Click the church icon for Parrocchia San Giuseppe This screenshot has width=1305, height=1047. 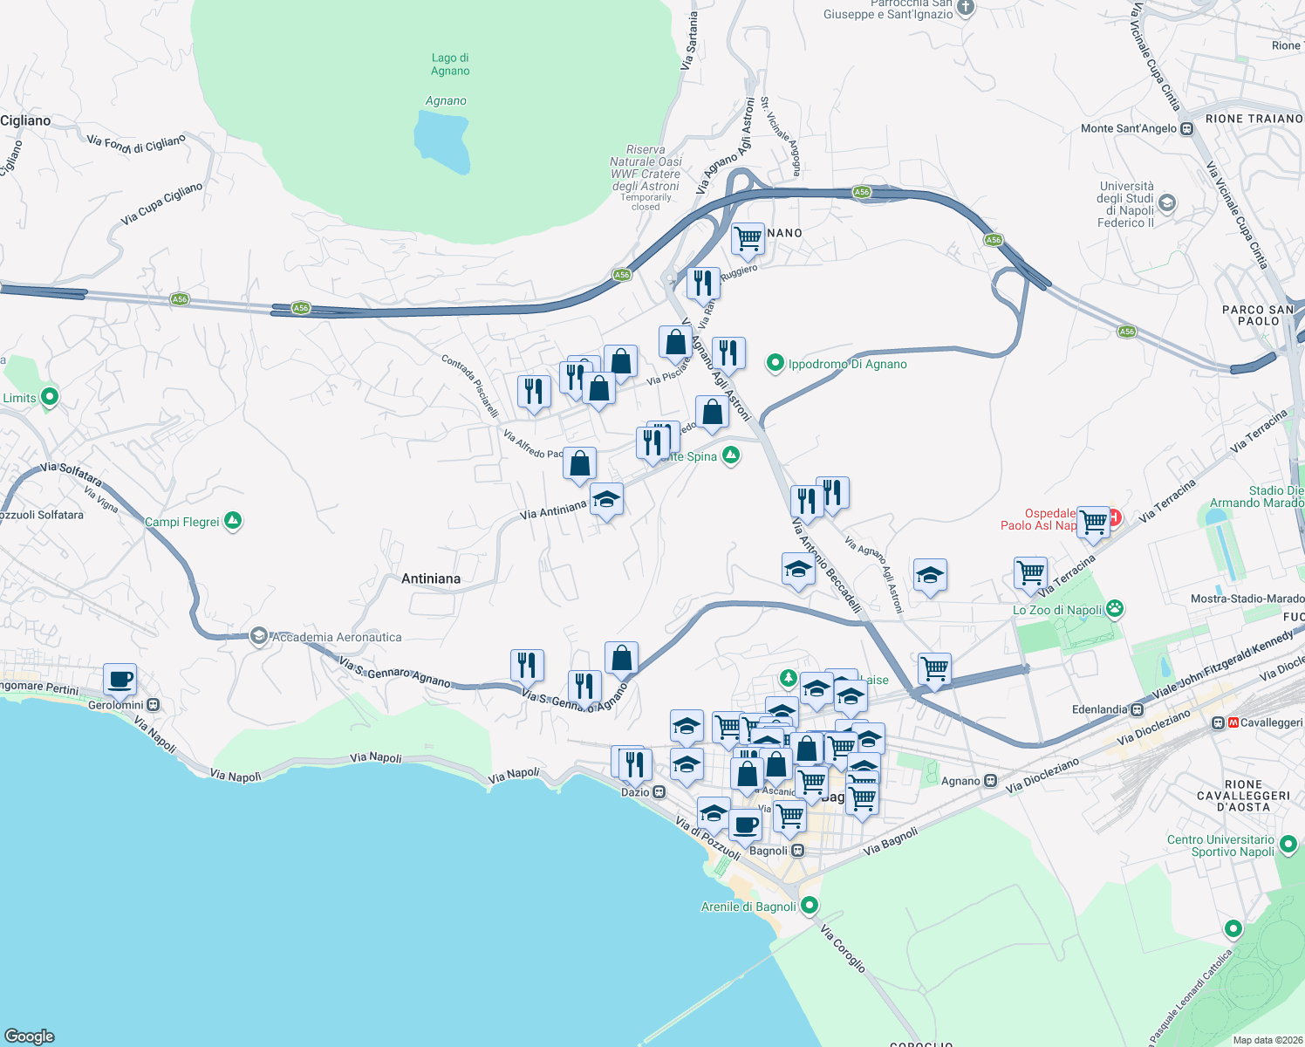click(x=963, y=9)
